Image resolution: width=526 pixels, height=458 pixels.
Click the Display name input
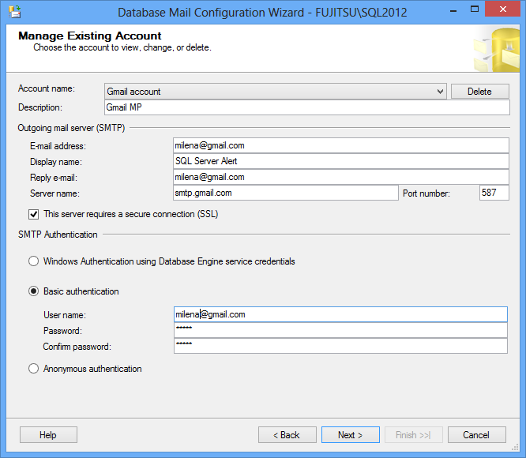340,161
